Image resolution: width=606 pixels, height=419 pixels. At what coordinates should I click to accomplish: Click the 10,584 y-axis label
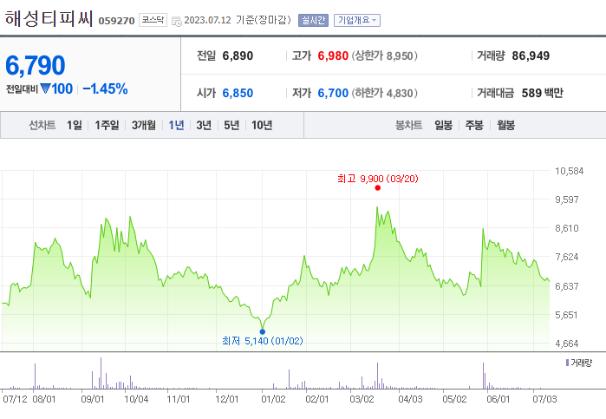click(570, 171)
